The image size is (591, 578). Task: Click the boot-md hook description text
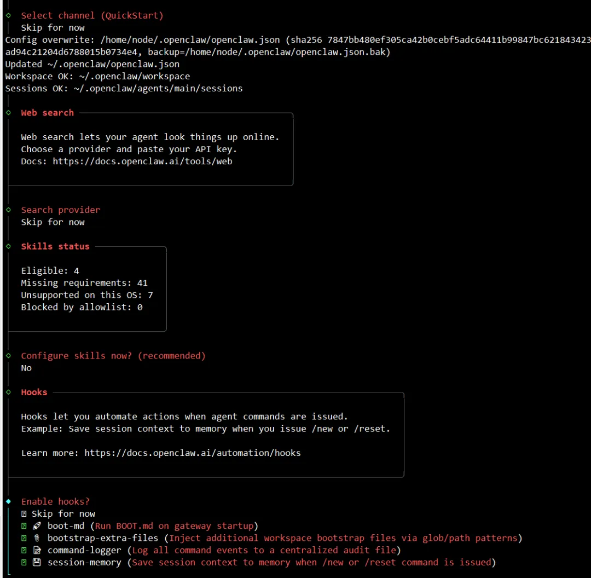(174, 525)
